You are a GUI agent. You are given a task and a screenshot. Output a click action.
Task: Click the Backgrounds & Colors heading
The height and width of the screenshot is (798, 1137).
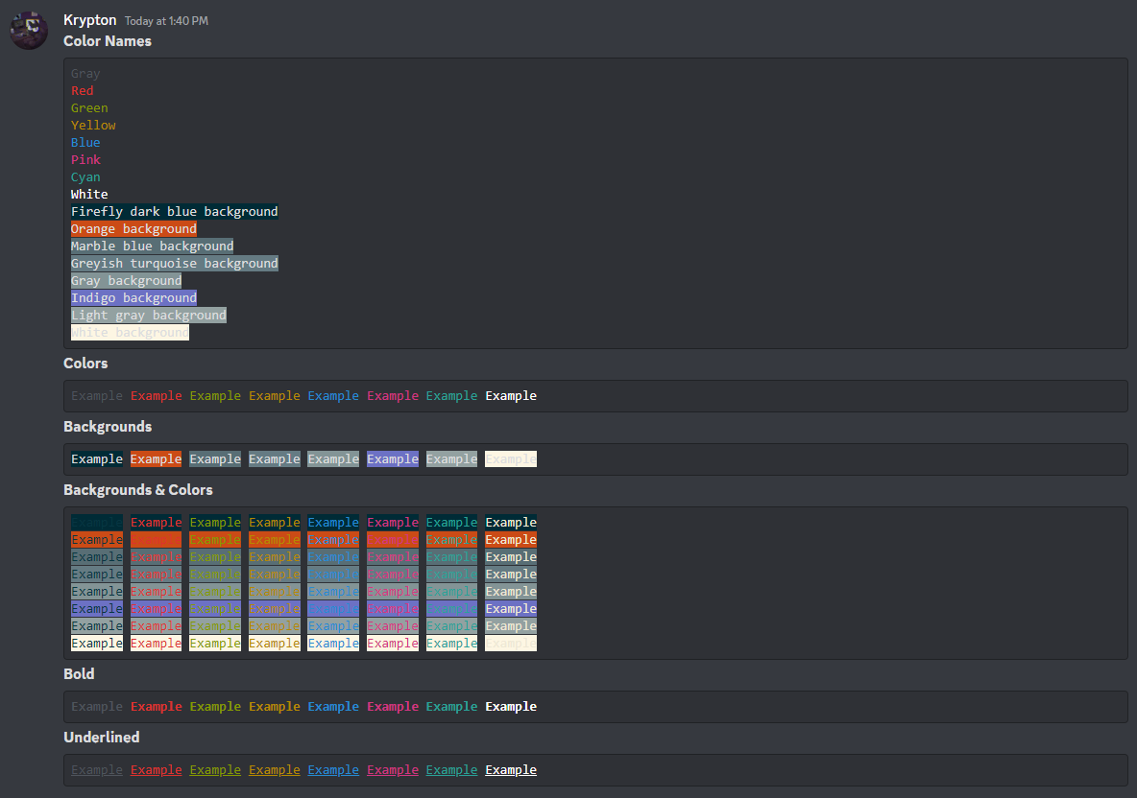pos(137,489)
